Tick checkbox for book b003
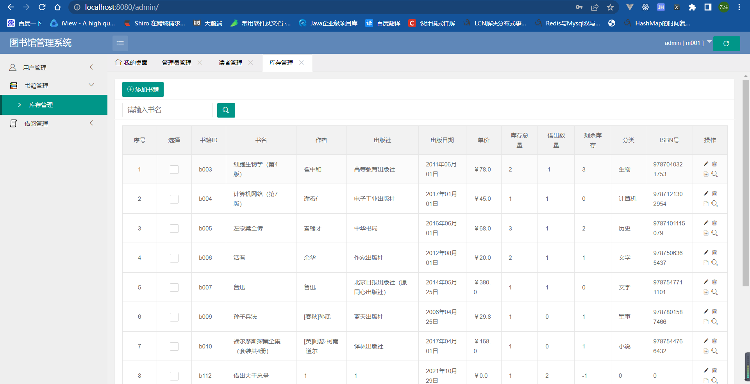Screen dimensions: 750x384 pyautogui.click(x=174, y=170)
